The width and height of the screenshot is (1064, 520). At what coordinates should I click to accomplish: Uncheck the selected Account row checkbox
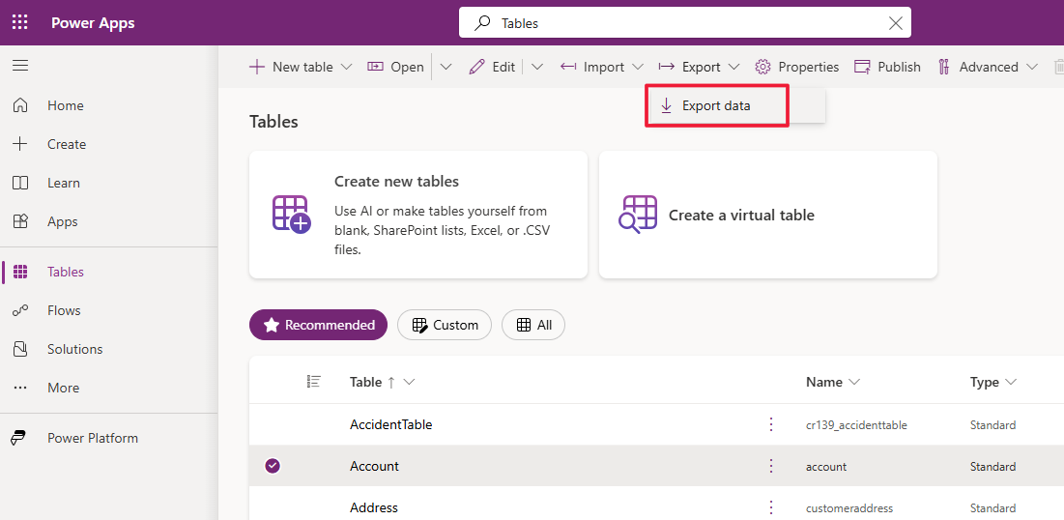click(x=273, y=466)
